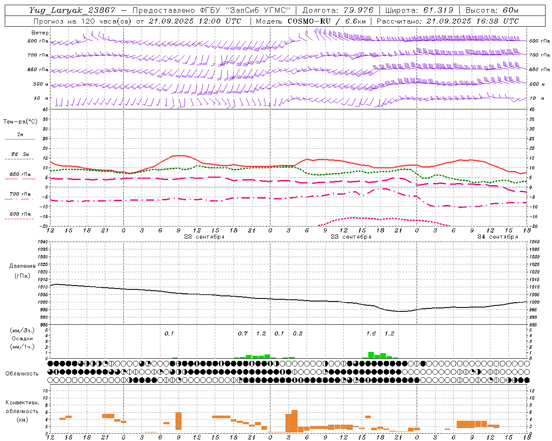The width and height of the screenshot is (552, 441).
Task: Click the Td 2м legend entry
Action: point(20,154)
